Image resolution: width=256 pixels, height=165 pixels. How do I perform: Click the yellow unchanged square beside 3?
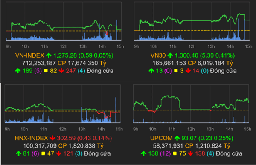(176, 71)
